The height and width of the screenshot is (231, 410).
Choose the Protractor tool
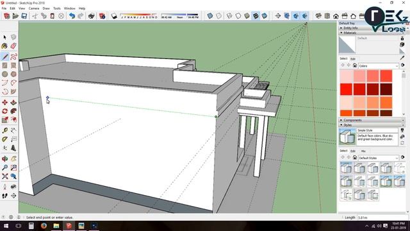click(x=4, y=139)
